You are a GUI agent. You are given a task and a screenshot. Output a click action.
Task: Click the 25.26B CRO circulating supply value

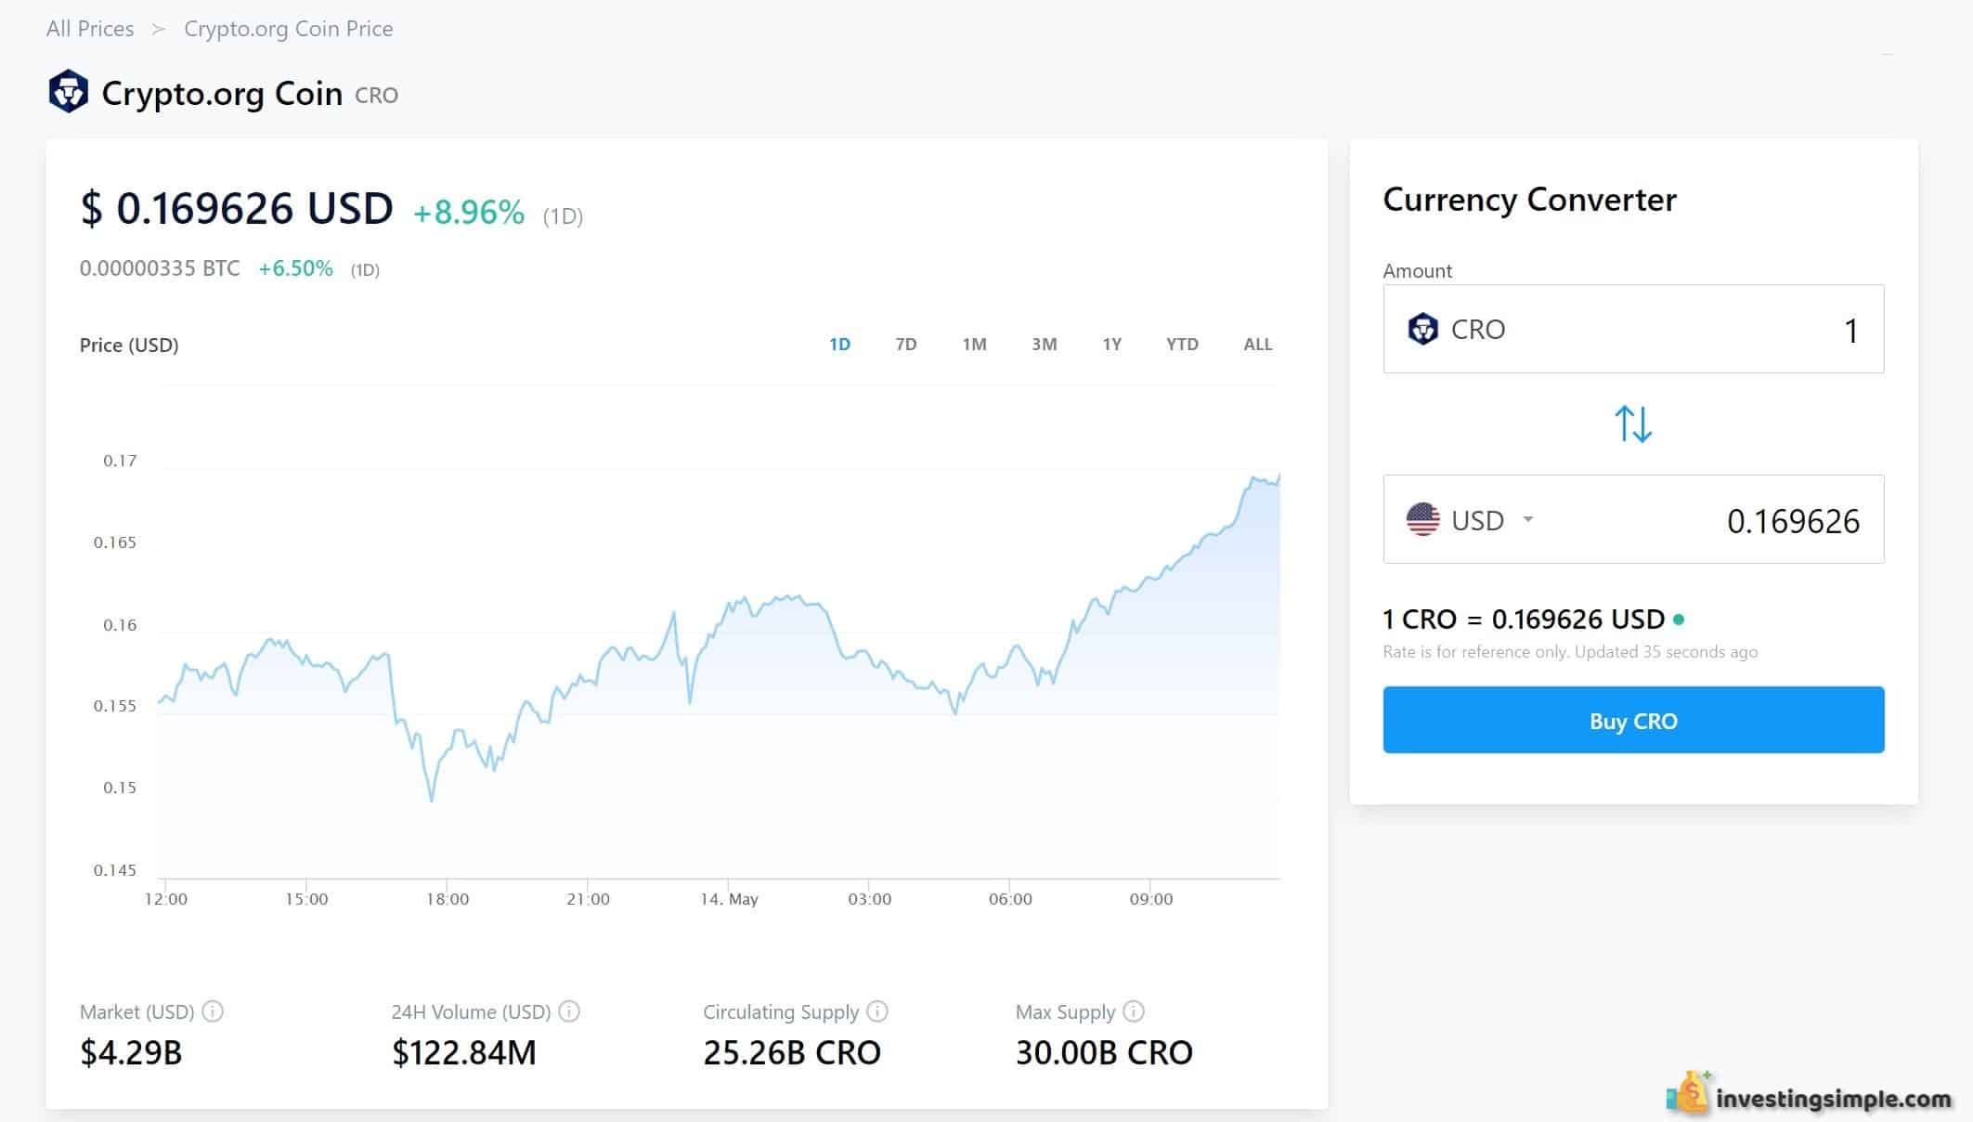point(792,1052)
